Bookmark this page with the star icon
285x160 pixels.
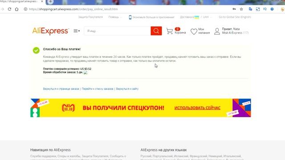click(241, 9)
